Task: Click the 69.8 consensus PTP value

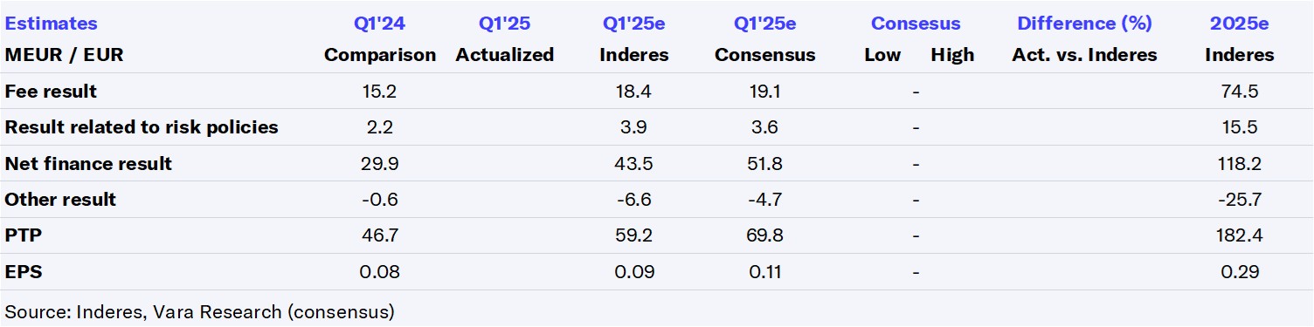Action: (765, 235)
